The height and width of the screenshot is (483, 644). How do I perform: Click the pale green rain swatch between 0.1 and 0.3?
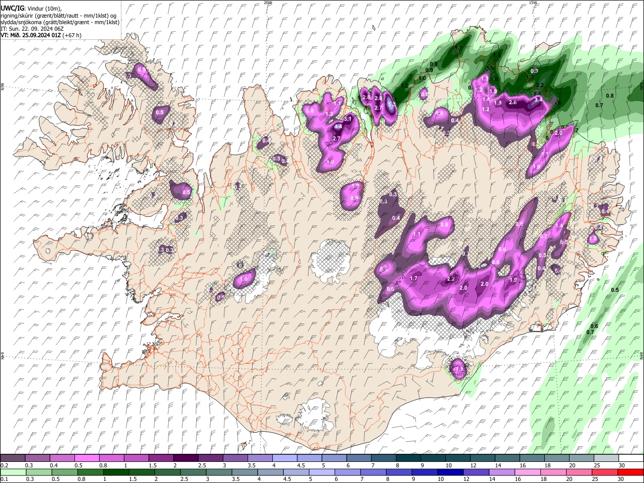[x=13, y=472]
